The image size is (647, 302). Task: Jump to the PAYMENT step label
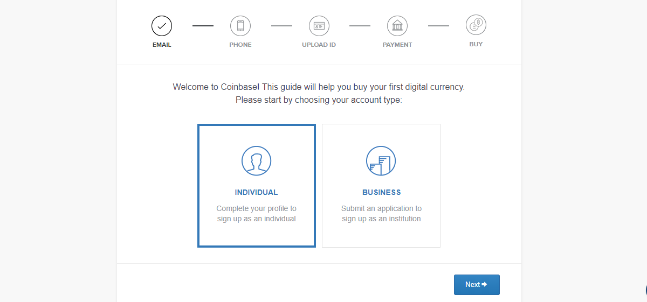click(397, 45)
